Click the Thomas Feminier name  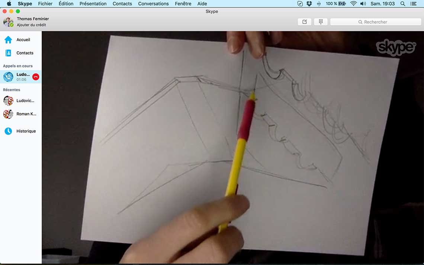click(33, 19)
